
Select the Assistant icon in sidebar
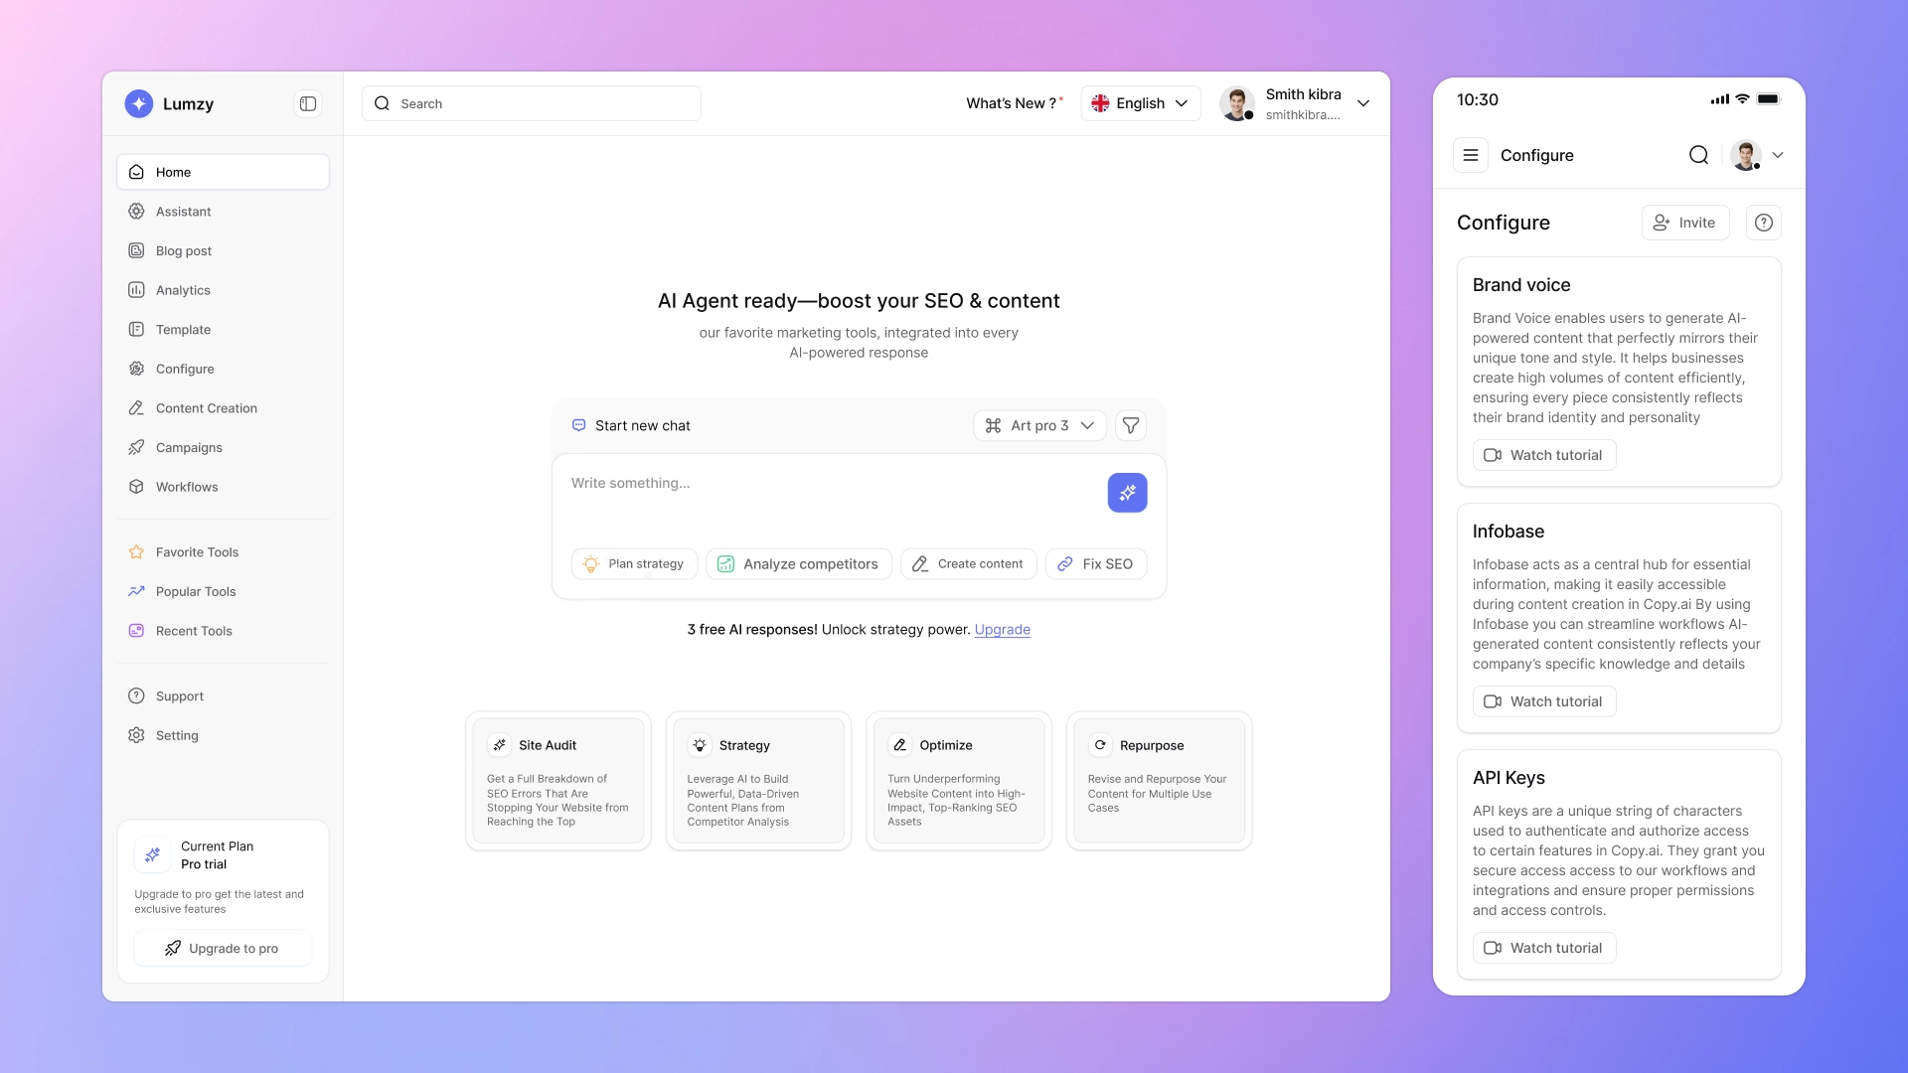(137, 211)
